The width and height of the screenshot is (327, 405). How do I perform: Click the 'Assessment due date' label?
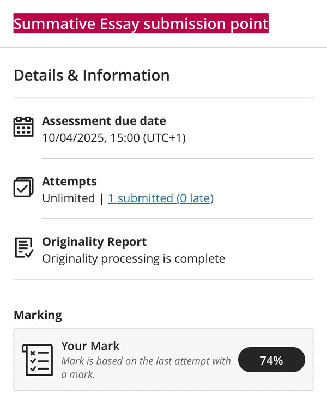[104, 121]
